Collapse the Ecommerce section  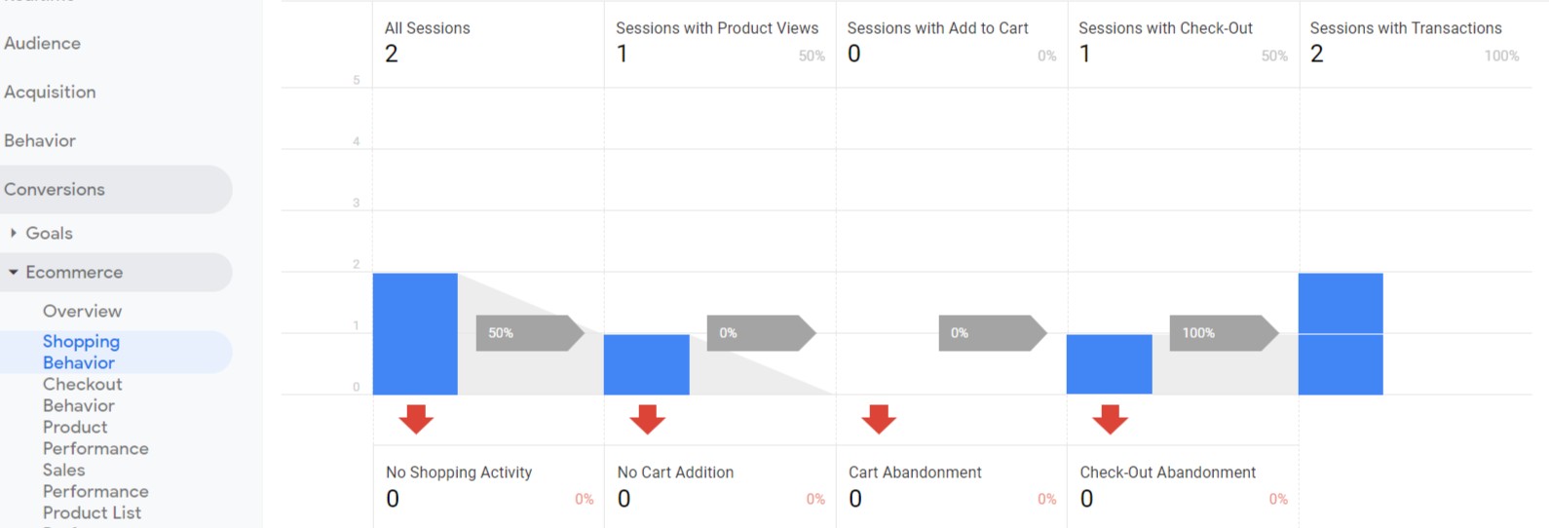(x=14, y=273)
